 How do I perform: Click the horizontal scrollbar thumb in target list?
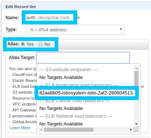69,130
